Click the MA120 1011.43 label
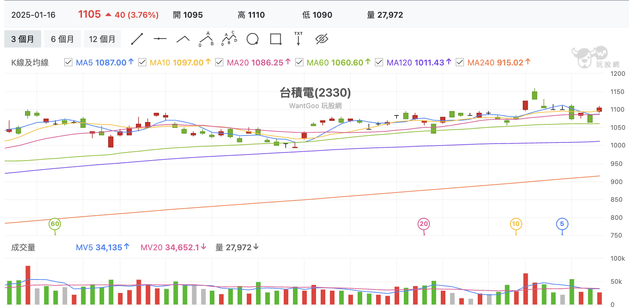 pyautogui.click(x=419, y=62)
